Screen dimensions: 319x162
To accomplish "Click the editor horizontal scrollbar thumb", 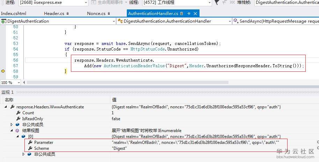I will click(128, 83).
